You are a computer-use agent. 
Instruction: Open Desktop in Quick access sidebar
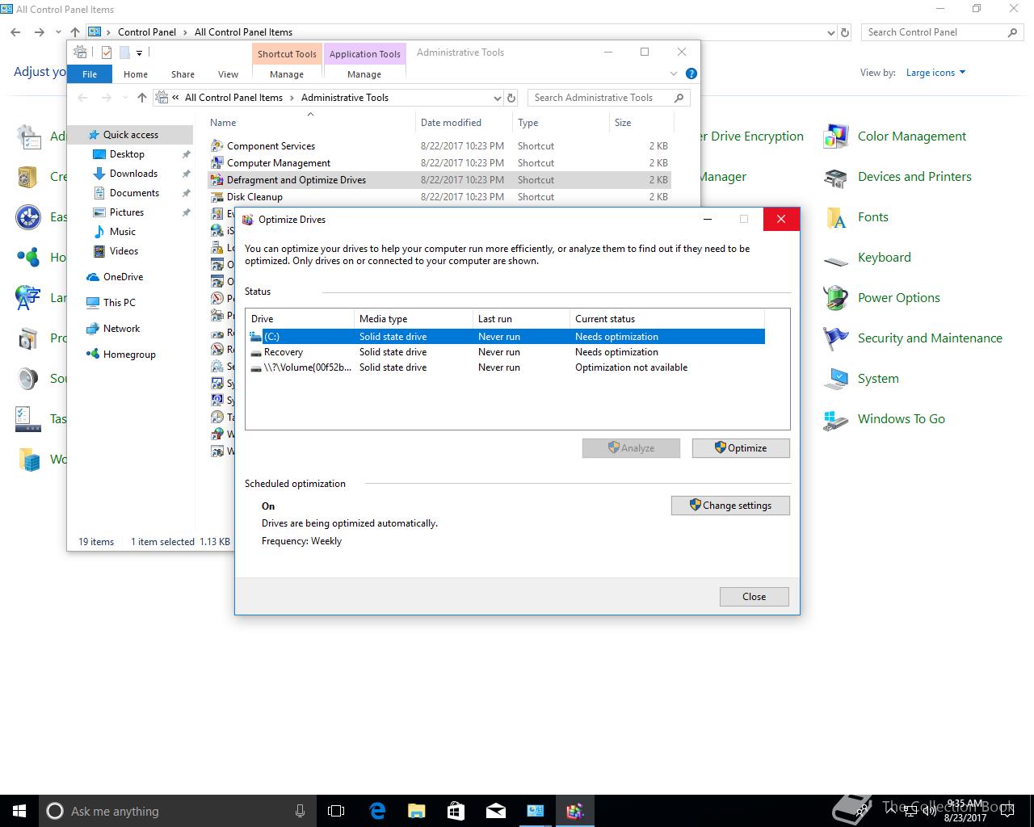pyautogui.click(x=127, y=154)
